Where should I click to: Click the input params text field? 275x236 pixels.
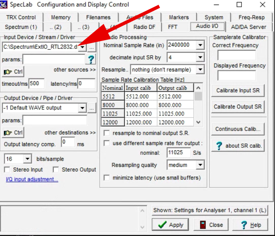pos(54,59)
